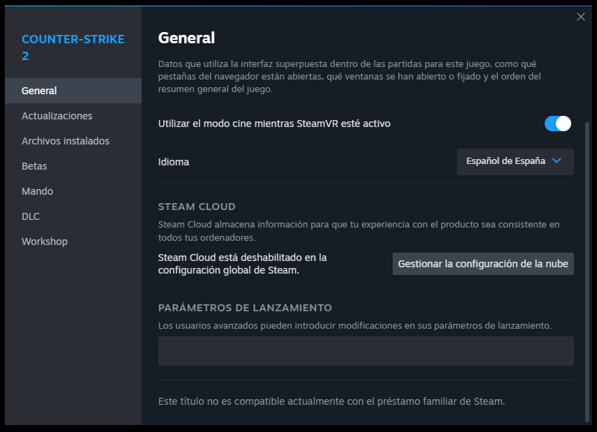Click the blue toggle knob at top right
Screen dimensions: 597x432
click(562, 123)
